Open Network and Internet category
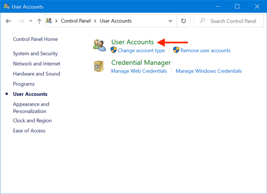This screenshot has height=194, width=267. tap(37, 64)
